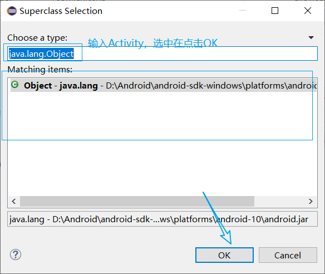Screen dimensions: 325x274
Task: Click the left arrow of horizontal scrollbar
Action: coord(14,201)
